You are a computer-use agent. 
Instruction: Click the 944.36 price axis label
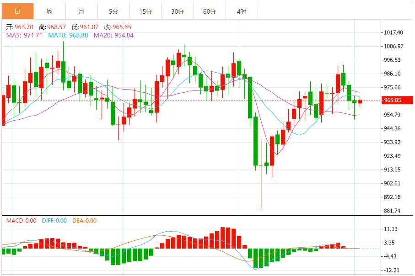point(392,128)
